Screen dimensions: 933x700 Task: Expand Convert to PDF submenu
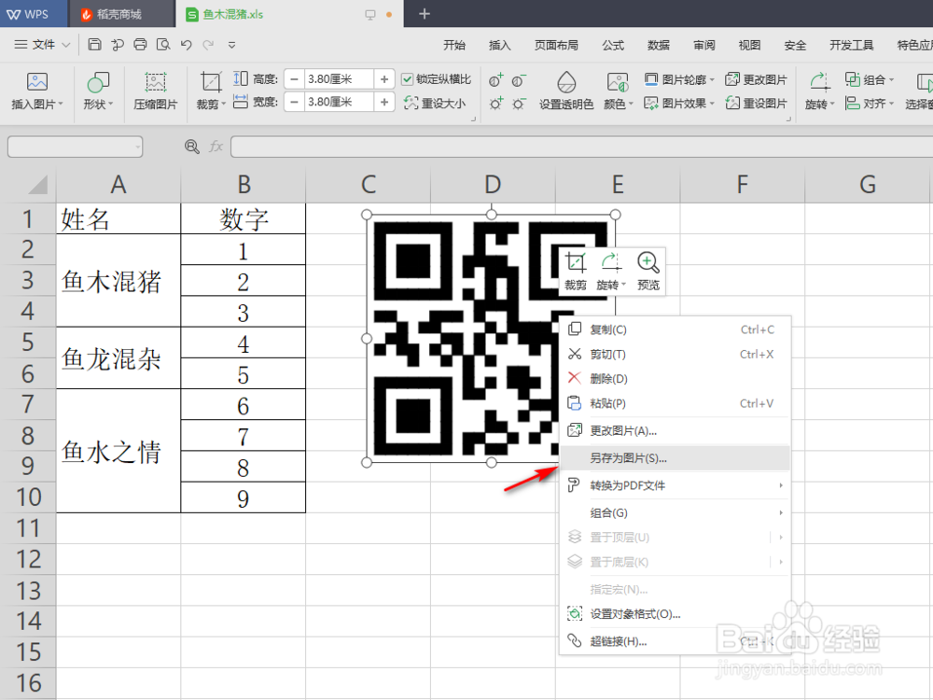[x=781, y=485]
